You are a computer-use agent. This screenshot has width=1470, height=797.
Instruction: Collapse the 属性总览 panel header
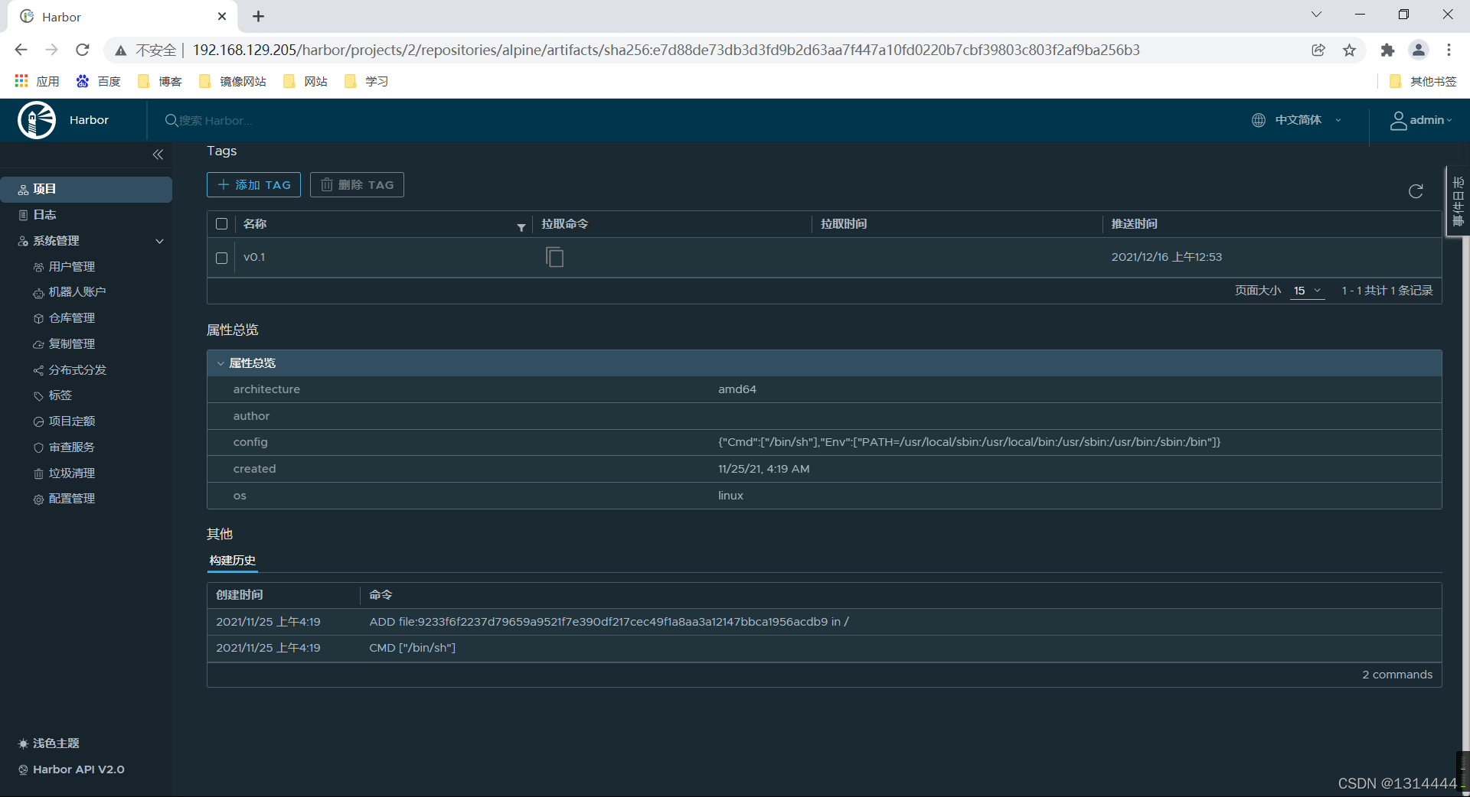coord(824,363)
